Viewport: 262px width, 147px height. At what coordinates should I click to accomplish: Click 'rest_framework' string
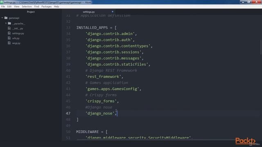click(x=103, y=76)
